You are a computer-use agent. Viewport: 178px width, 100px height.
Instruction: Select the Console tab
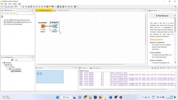pyautogui.click(x=83, y=68)
